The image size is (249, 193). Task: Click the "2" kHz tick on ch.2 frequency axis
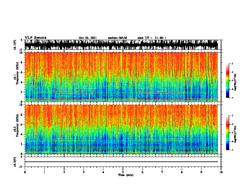pos(22,144)
